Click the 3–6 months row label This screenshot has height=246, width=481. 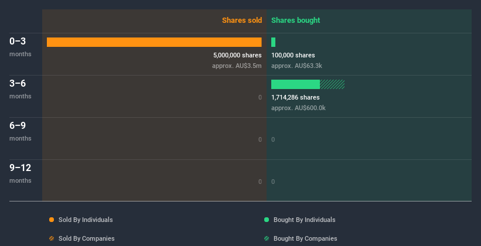21,89
